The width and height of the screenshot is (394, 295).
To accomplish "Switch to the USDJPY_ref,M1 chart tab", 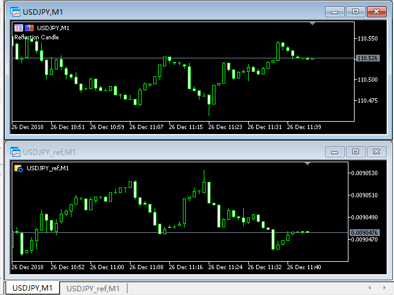I will pyautogui.click(x=93, y=288).
